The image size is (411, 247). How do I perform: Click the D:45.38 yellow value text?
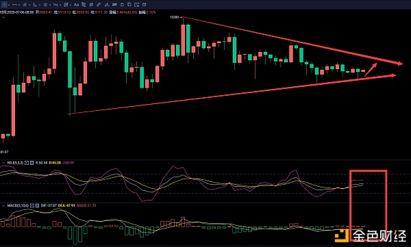click(55, 163)
